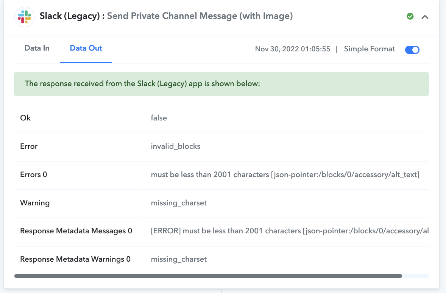Click the 'Response Metadata Messages 0' label

[76, 231]
